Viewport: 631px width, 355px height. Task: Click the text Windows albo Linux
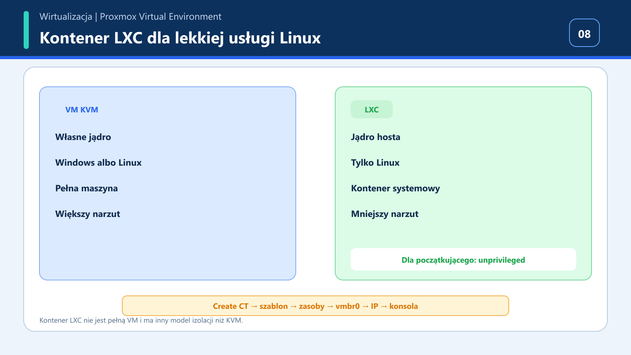tap(98, 163)
